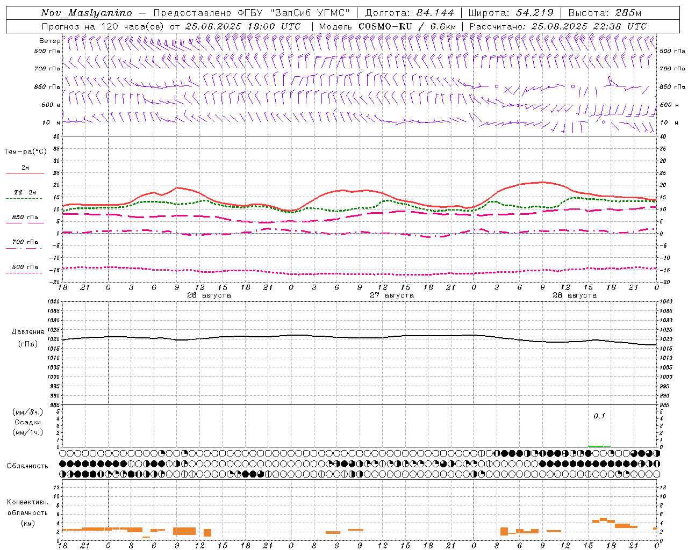Click the 27 августа date label
The height and width of the screenshot is (550, 688).
pos(392,295)
